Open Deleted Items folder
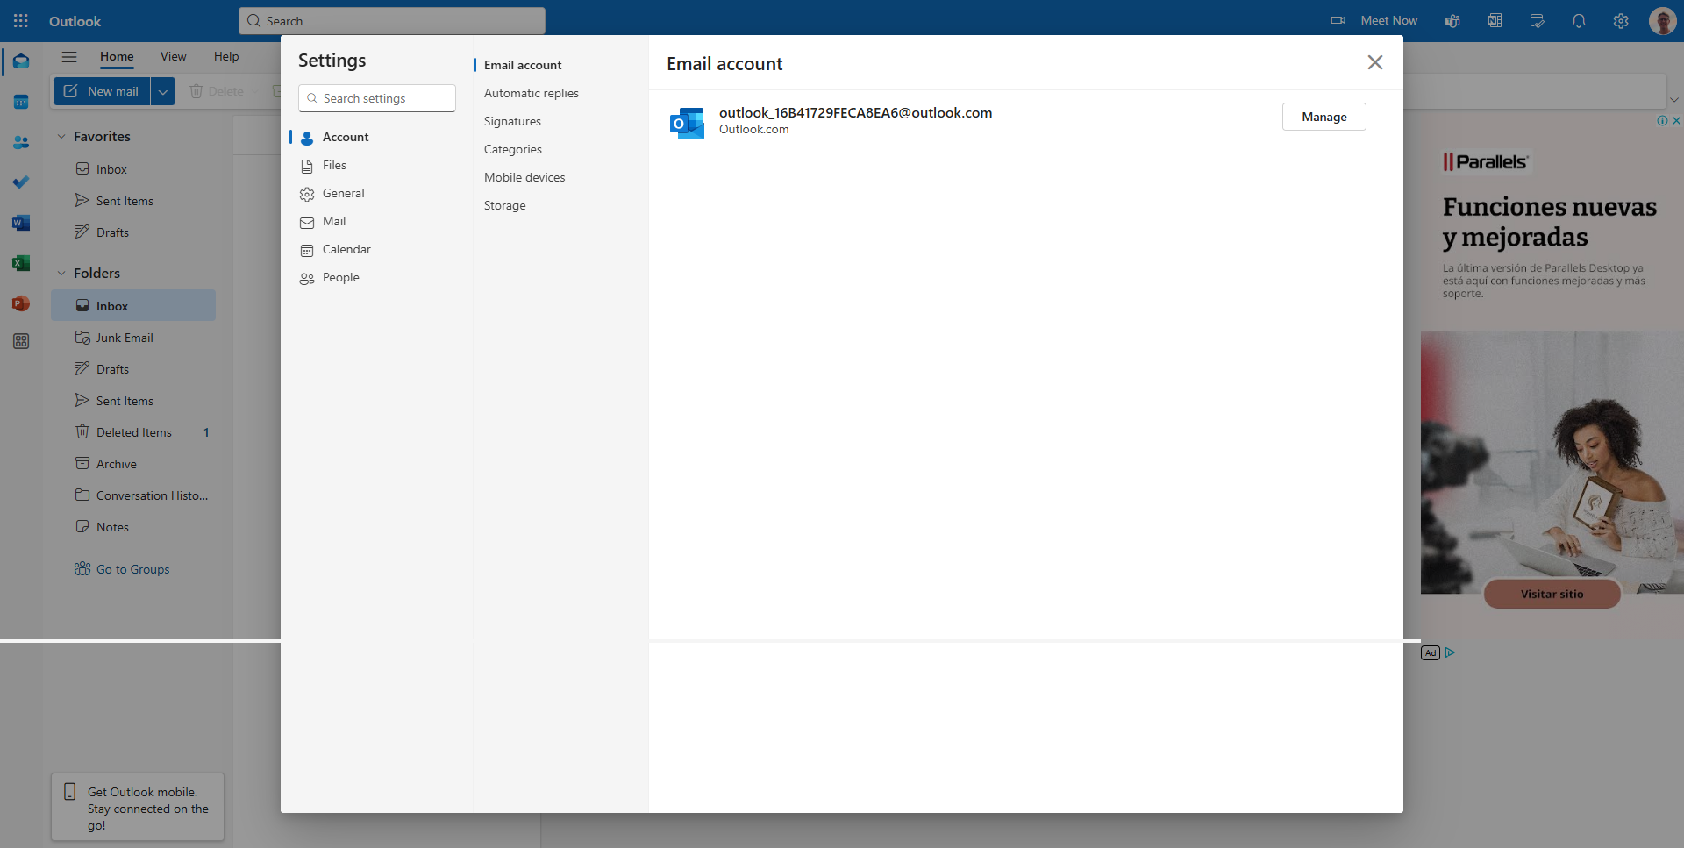The image size is (1684, 848). [x=133, y=432]
